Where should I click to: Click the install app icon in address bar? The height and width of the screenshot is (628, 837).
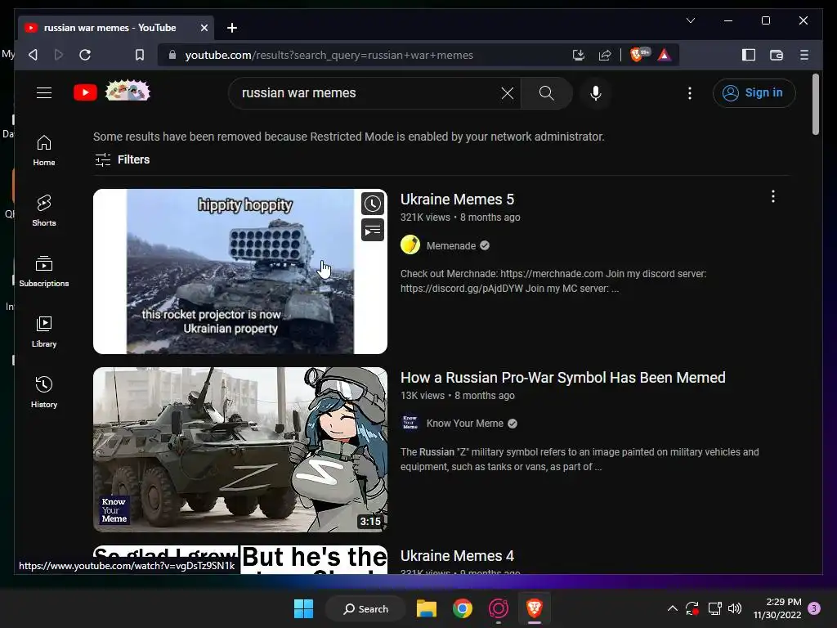(578, 55)
